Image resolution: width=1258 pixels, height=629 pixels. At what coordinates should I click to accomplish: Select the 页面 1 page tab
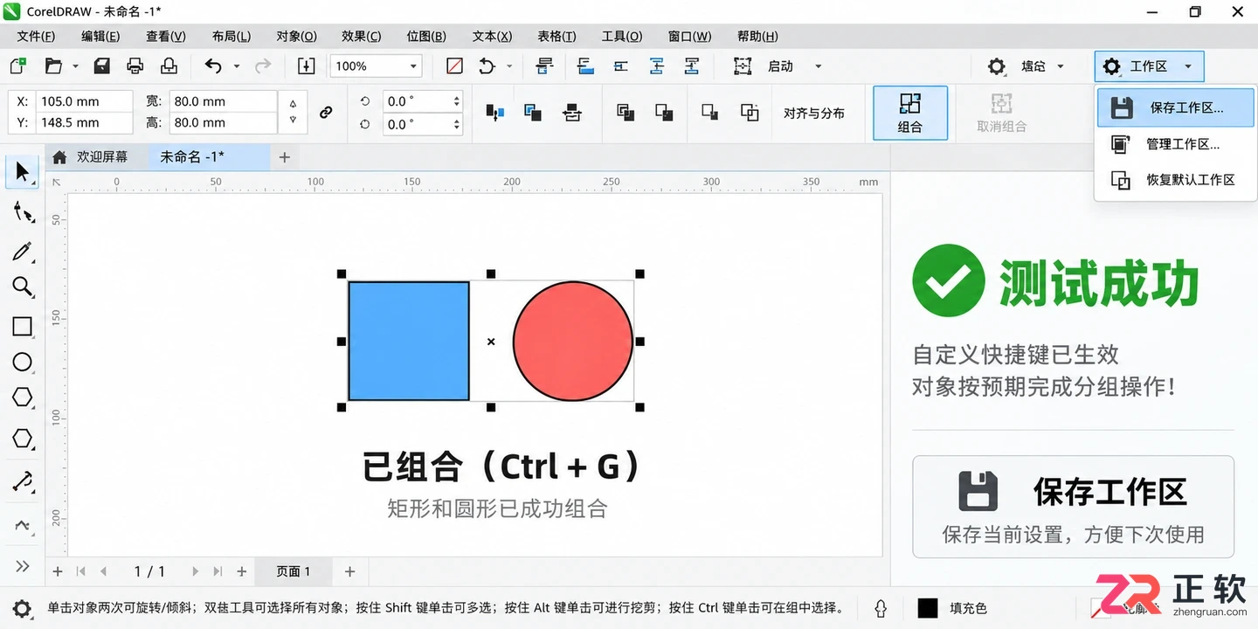click(294, 571)
